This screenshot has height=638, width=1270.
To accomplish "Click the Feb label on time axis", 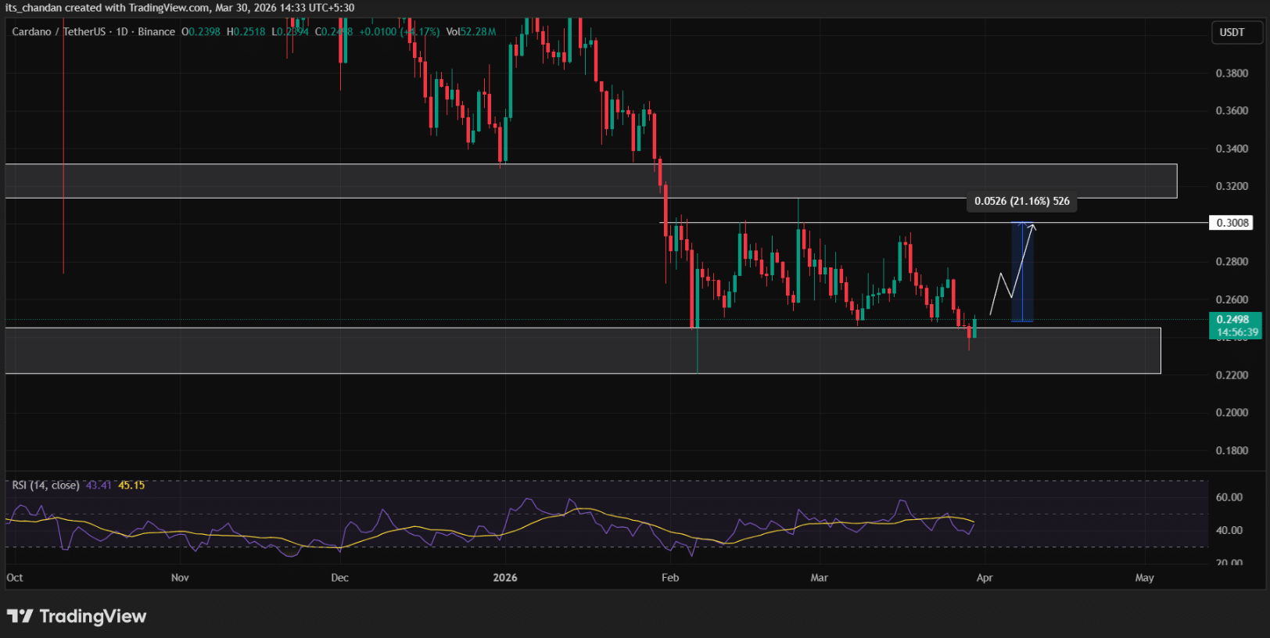I will click(x=670, y=578).
